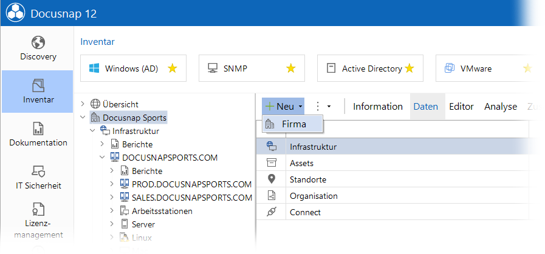Click the Organisation document icon
The width and height of the screenshot is (545, 254).
tap(271, 195)
